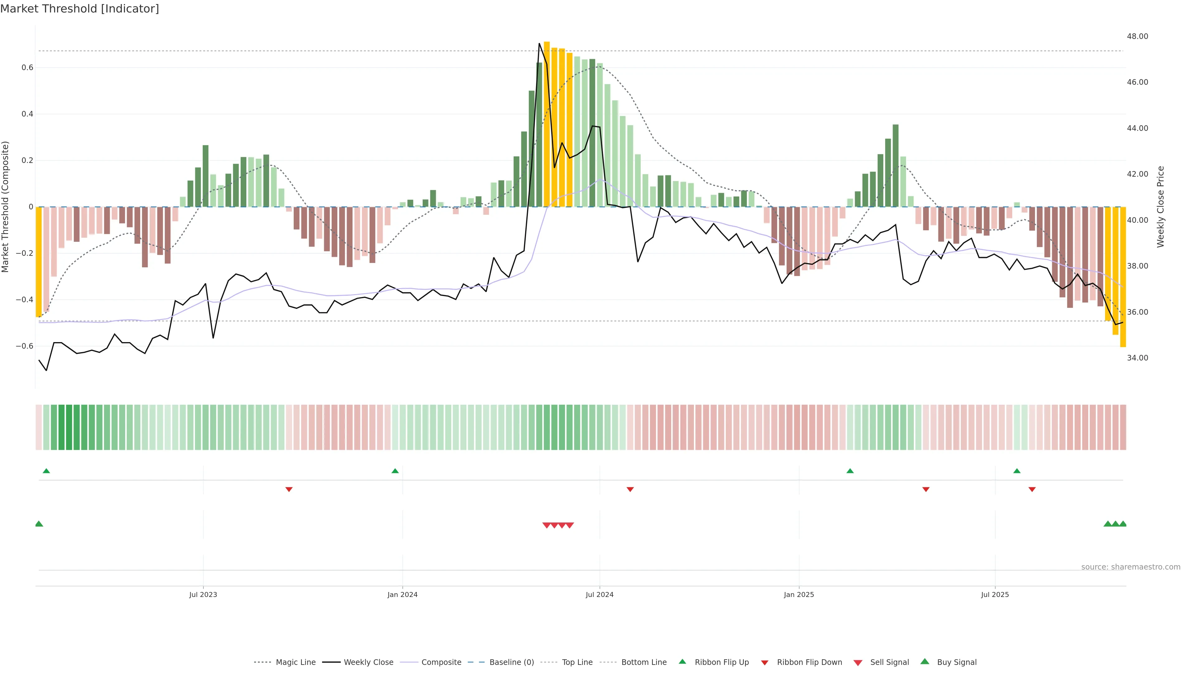The height and width of the screenshot is (673, 1196).
Task: Click the Jul 2024 axis label
Action: click(x=599, y=594)
